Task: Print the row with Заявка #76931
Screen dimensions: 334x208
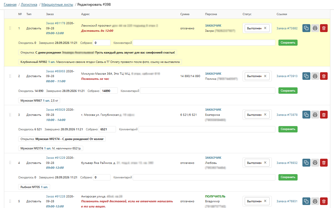Action: pyautogui.click(x=315, y=201)
